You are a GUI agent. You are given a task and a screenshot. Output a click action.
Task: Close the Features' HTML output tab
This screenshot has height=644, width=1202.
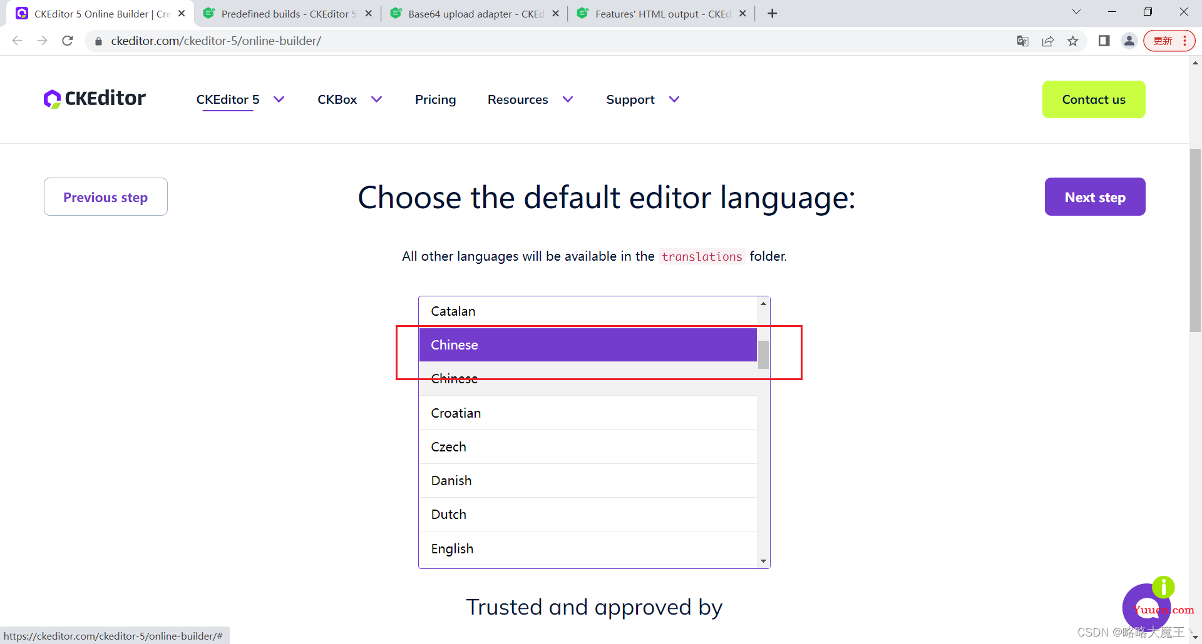pos(742,13)
